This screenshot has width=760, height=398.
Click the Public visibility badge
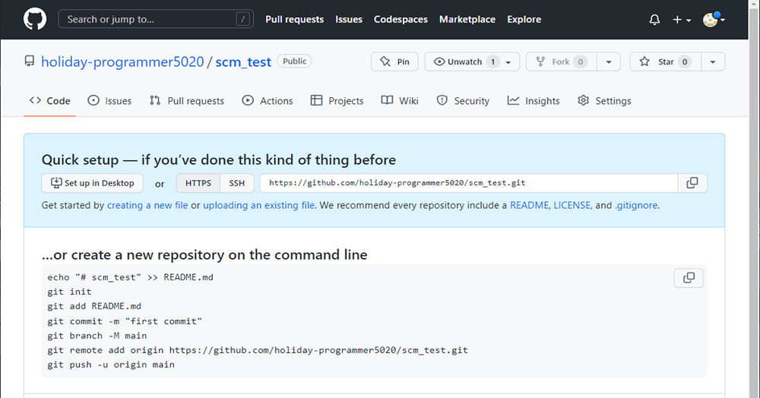click(294, 61)
